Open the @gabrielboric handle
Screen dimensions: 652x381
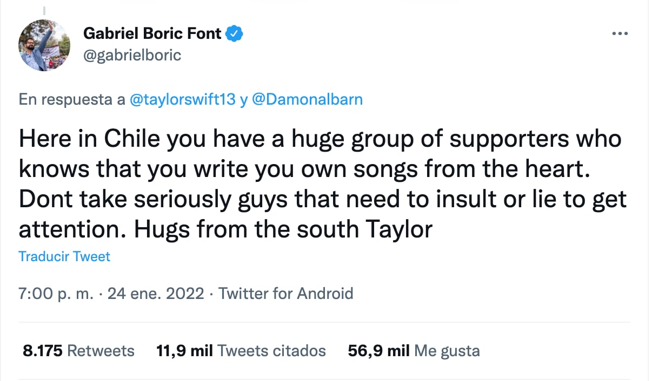(x=132, y=55)
